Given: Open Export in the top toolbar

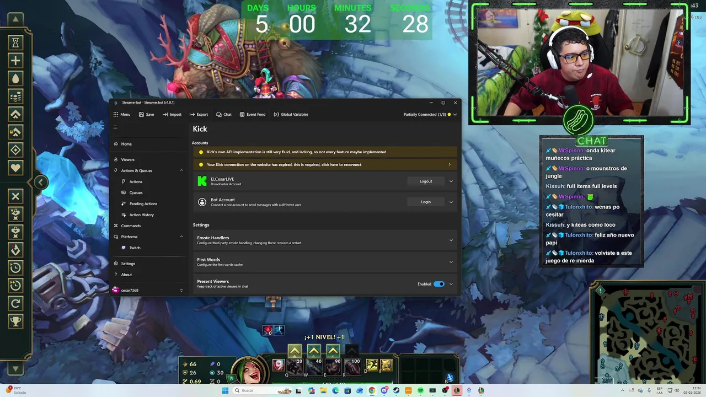Looking at the screenshot, I should (x=199, y=114).
